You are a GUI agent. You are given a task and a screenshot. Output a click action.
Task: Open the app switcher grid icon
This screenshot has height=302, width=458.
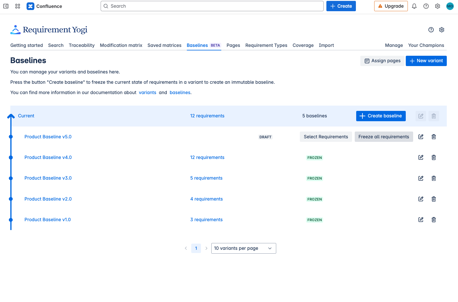pos(18,6)
